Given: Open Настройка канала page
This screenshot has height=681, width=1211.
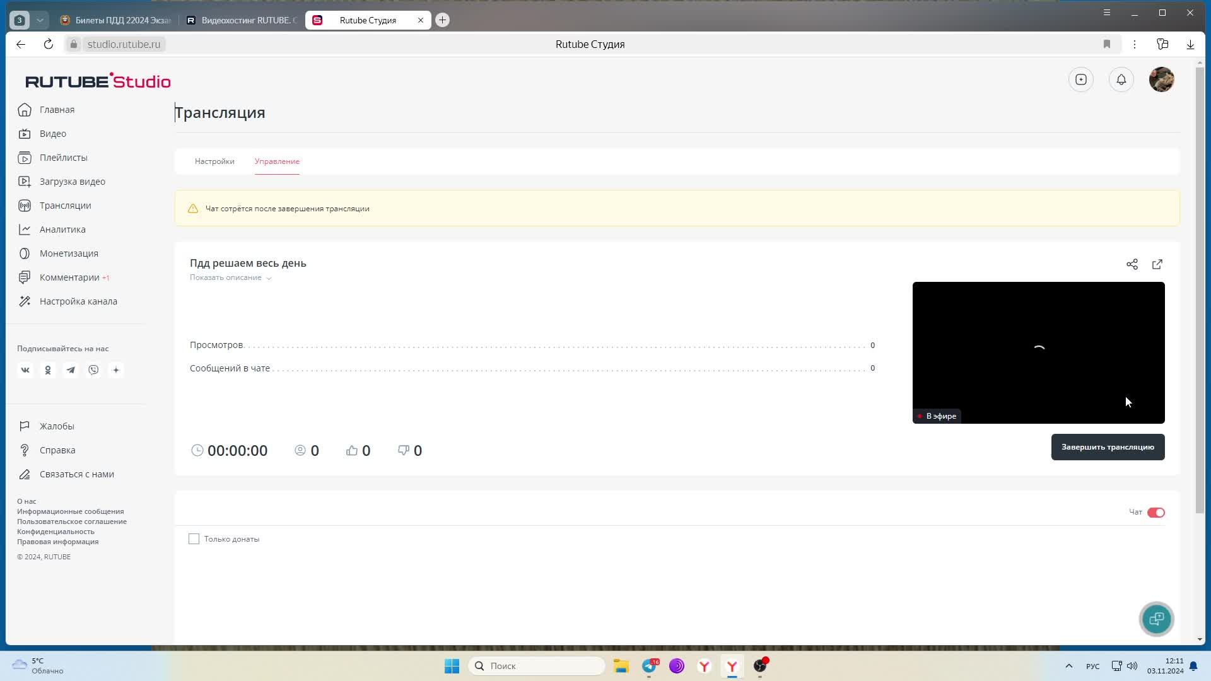Looking at the screenshot, I should click(x=67, y=301).
